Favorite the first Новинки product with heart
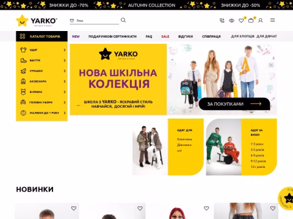The image size is (293, 219). (74, 208)
